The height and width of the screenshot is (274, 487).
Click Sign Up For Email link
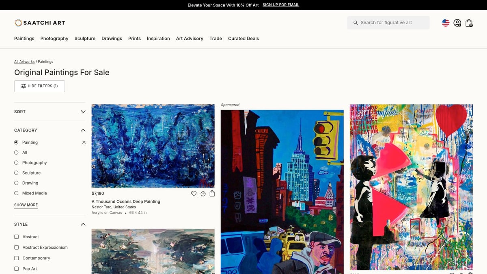281,5
